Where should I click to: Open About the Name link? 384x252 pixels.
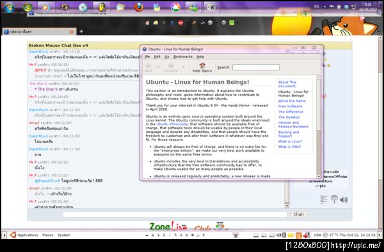(x=292, y=101)
